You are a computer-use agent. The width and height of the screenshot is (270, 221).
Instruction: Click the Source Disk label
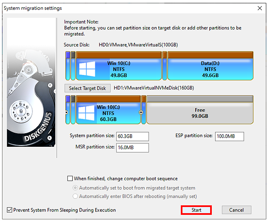[77, 45]
